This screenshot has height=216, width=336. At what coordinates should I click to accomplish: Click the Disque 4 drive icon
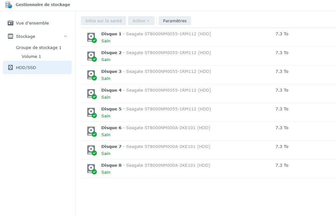pos(92,94)
